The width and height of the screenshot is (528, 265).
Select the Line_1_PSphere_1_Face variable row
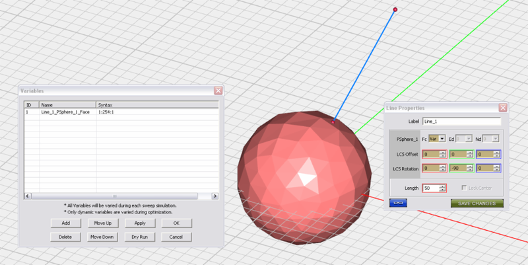point(65,112)
